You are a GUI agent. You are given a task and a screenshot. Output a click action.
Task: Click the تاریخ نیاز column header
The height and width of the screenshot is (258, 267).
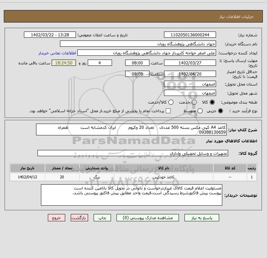click(x=27, y=168)
